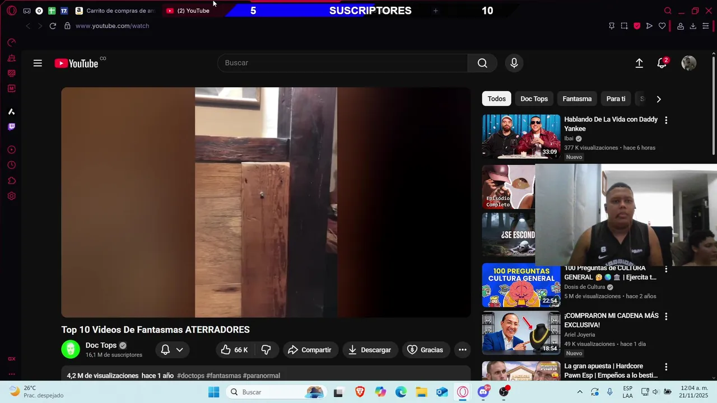Add page to bookmarks heart icon

click(x=662, y=26)
